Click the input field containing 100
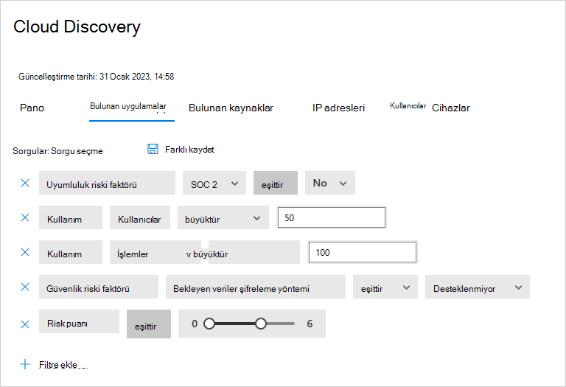 (363, 252)
